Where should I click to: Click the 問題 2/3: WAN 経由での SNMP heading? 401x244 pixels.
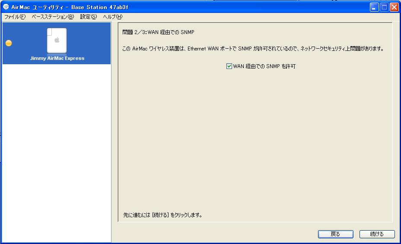pyautogui.click(x=158, y=32)
